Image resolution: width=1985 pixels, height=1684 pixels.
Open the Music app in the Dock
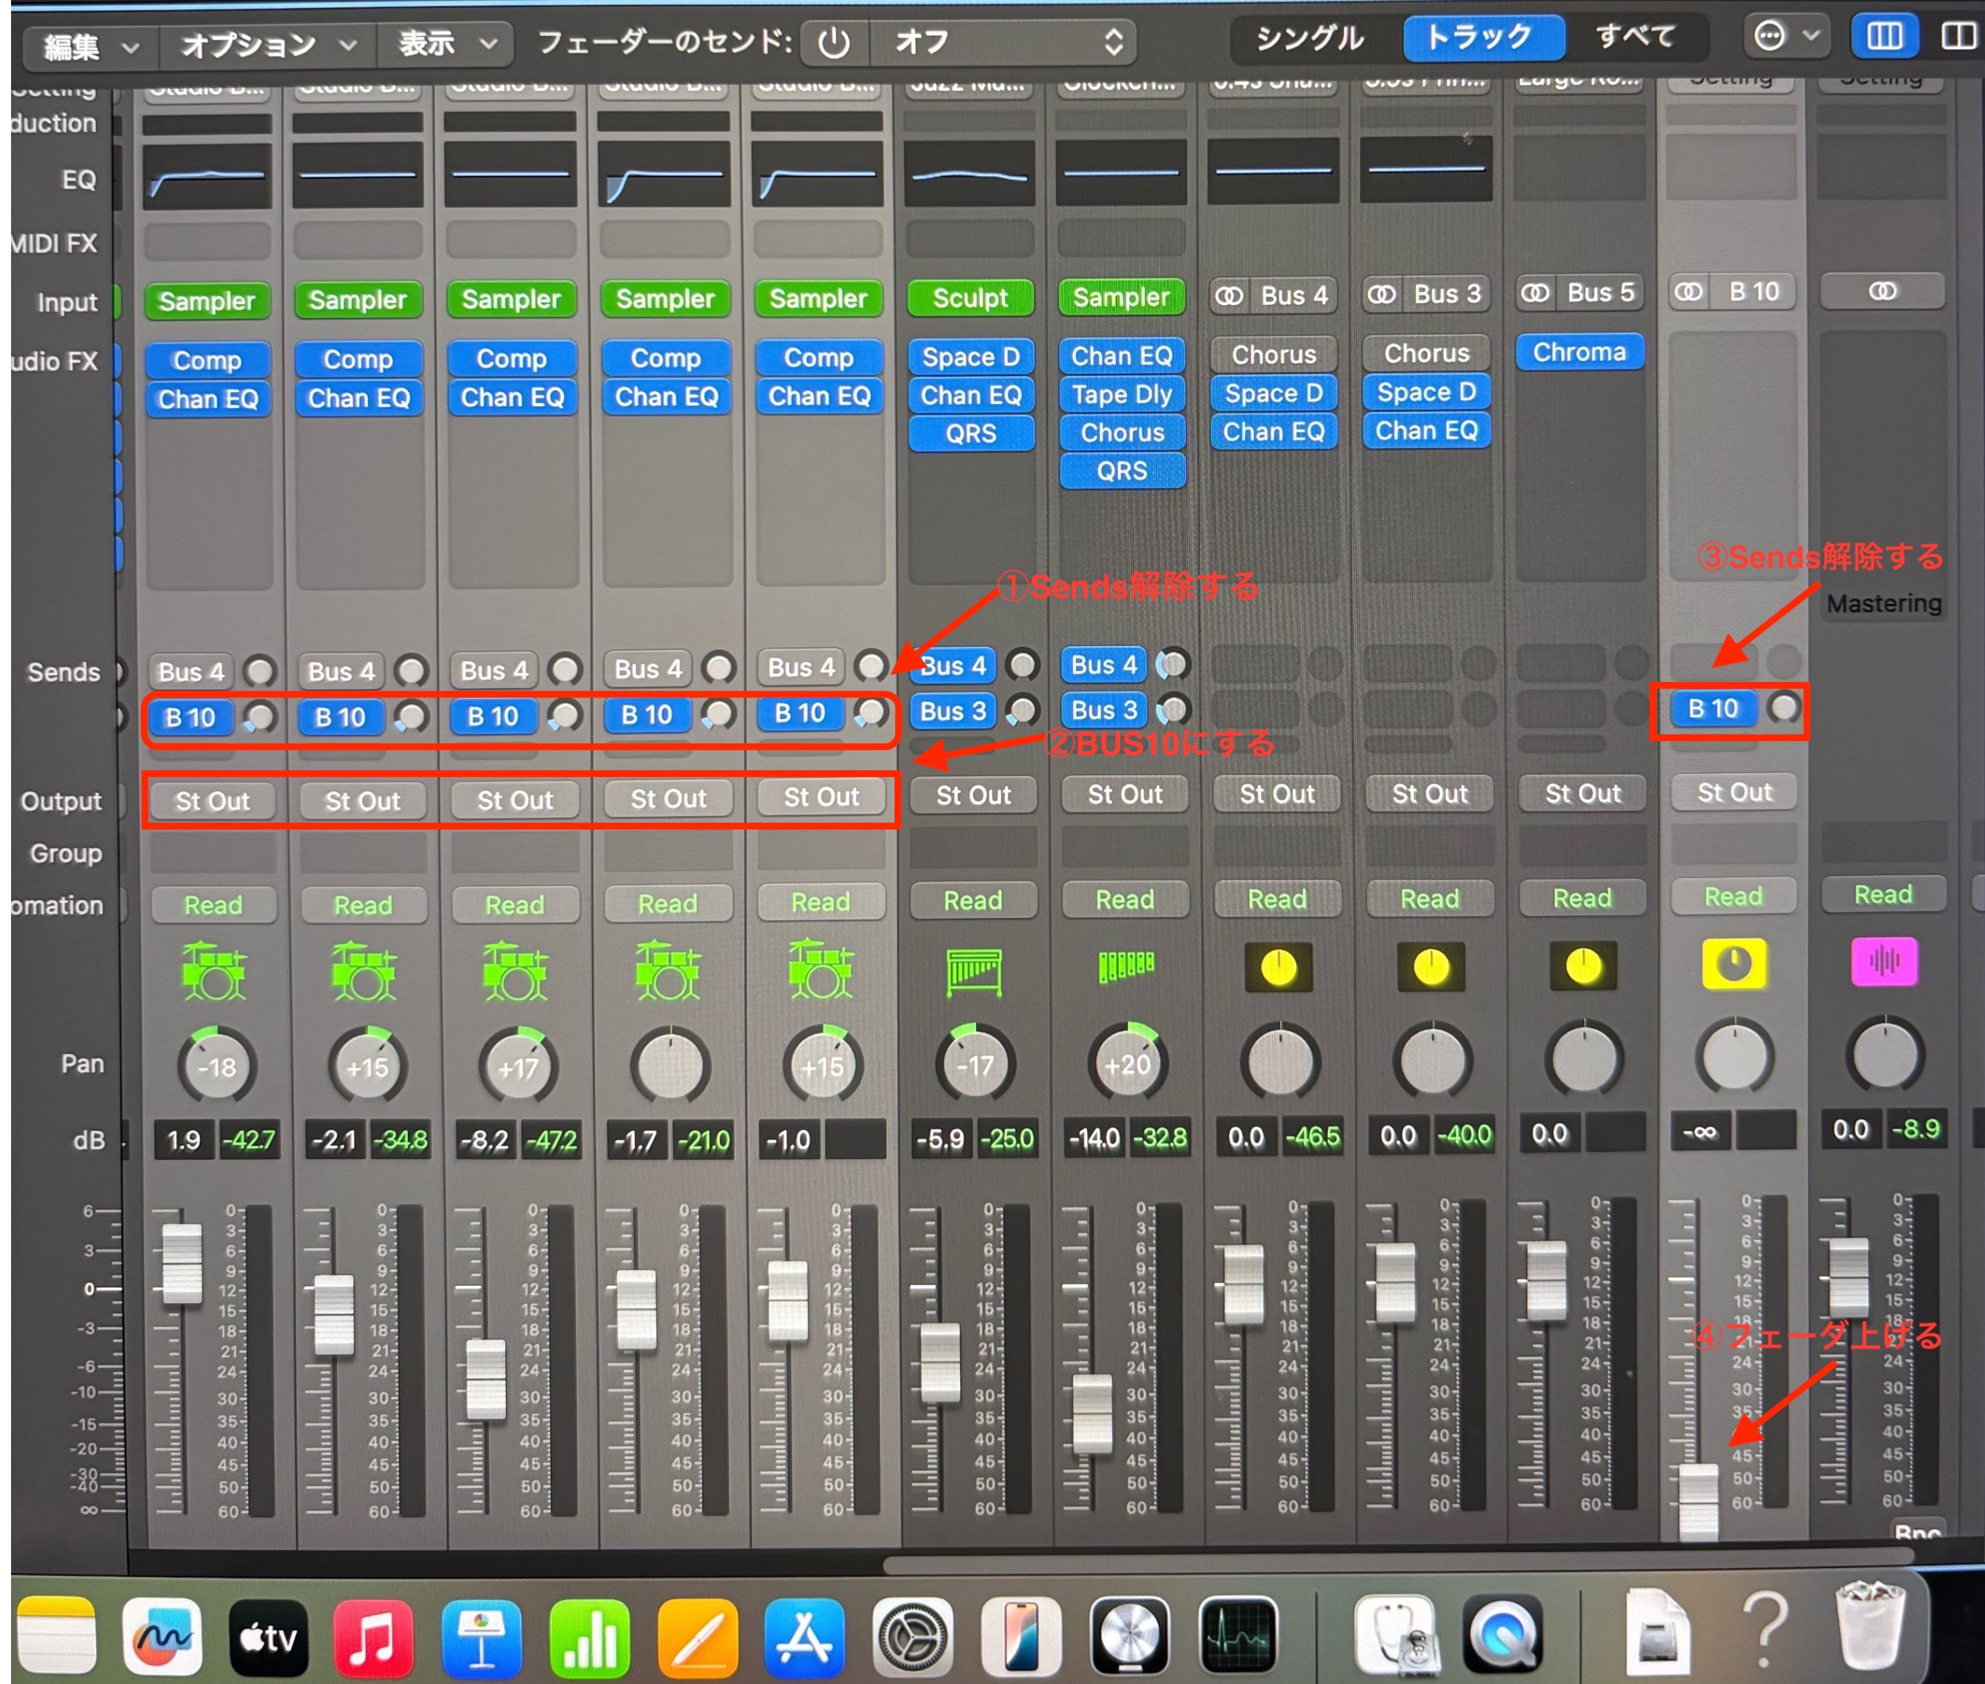[x=373, y=1636]
